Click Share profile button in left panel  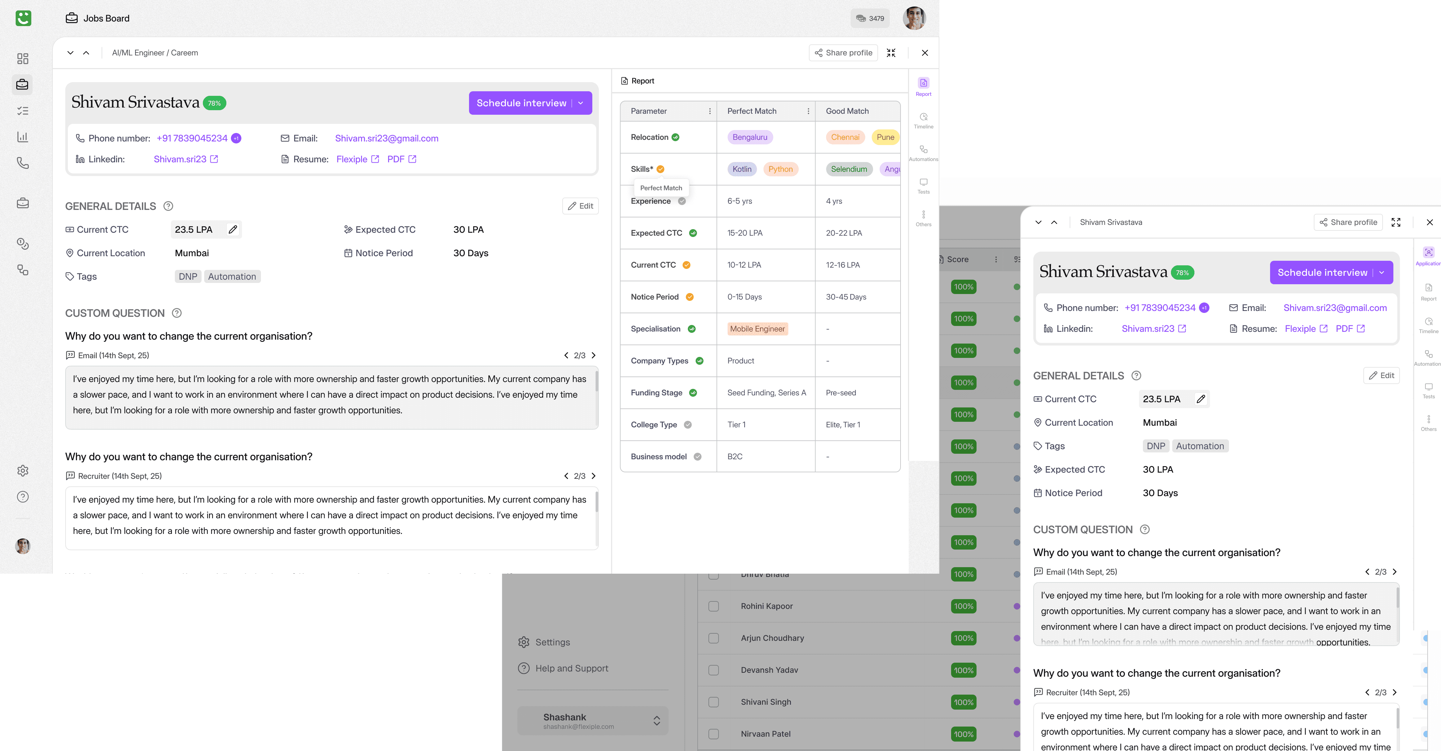[843, 52]
